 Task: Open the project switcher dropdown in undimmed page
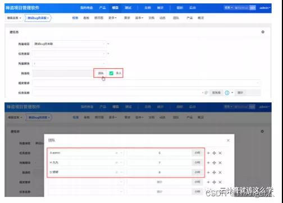tap(38, 18)
